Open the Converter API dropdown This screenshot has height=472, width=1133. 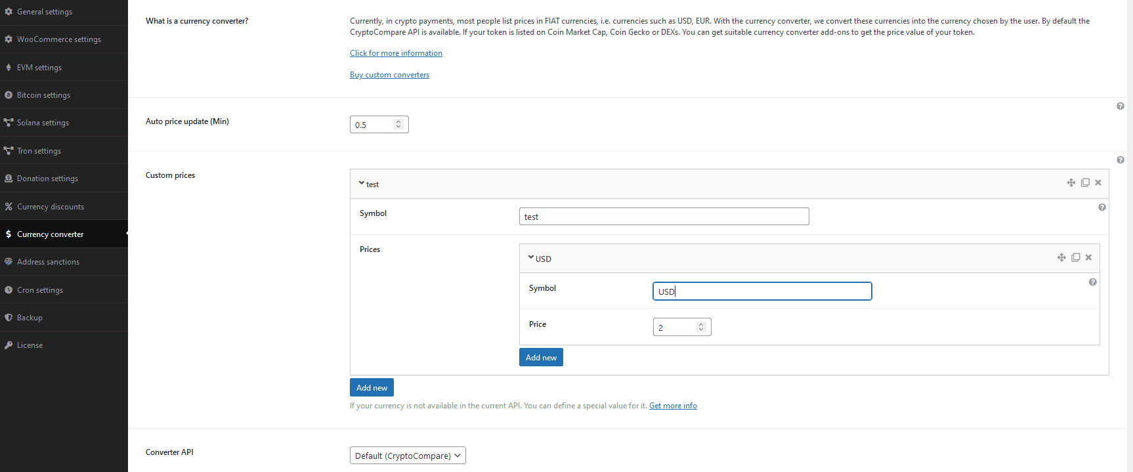point(408,456)
